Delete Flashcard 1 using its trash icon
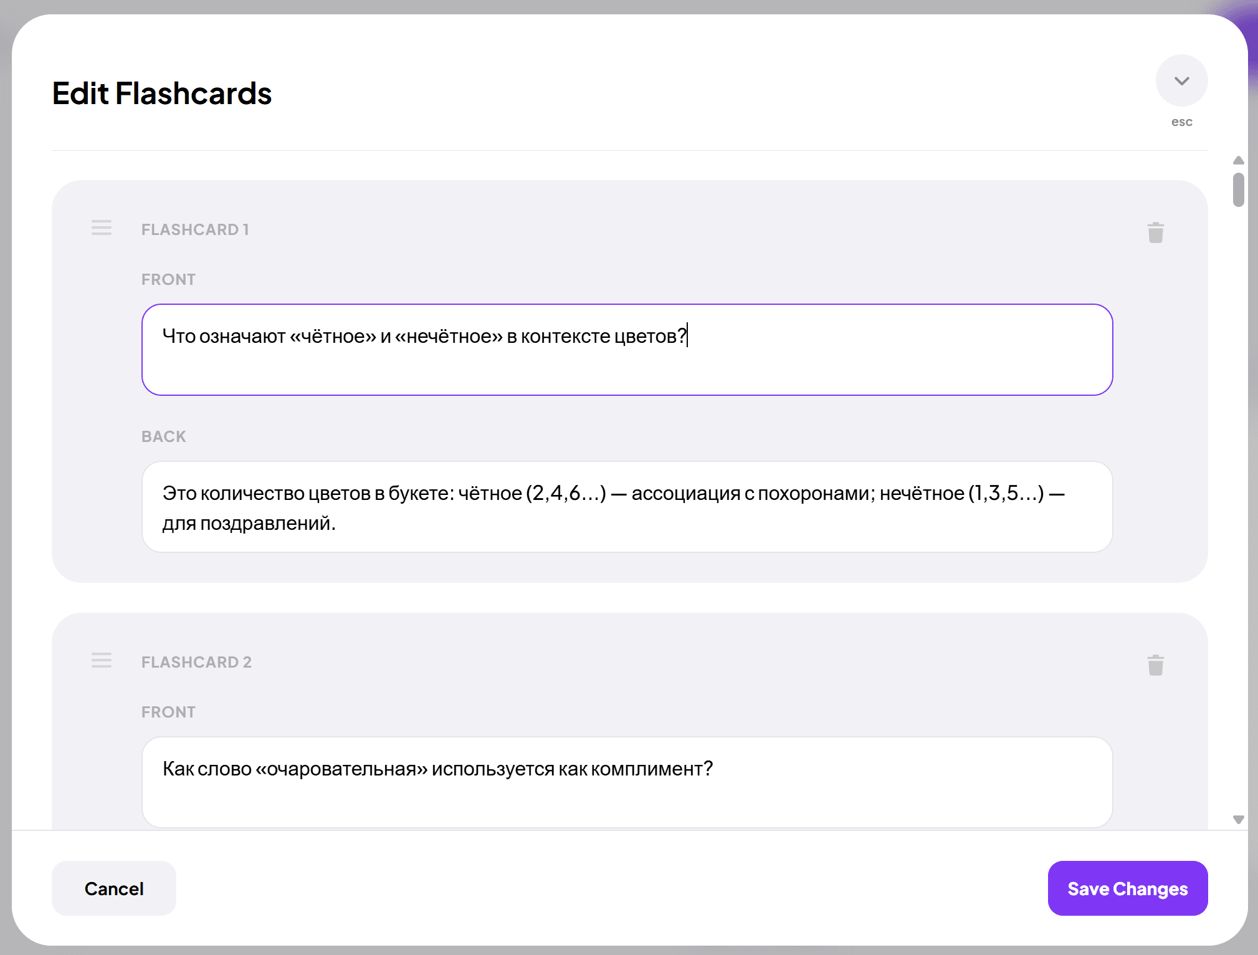The height and width of the screenshot is (955, 1258). click(1155, 232)
